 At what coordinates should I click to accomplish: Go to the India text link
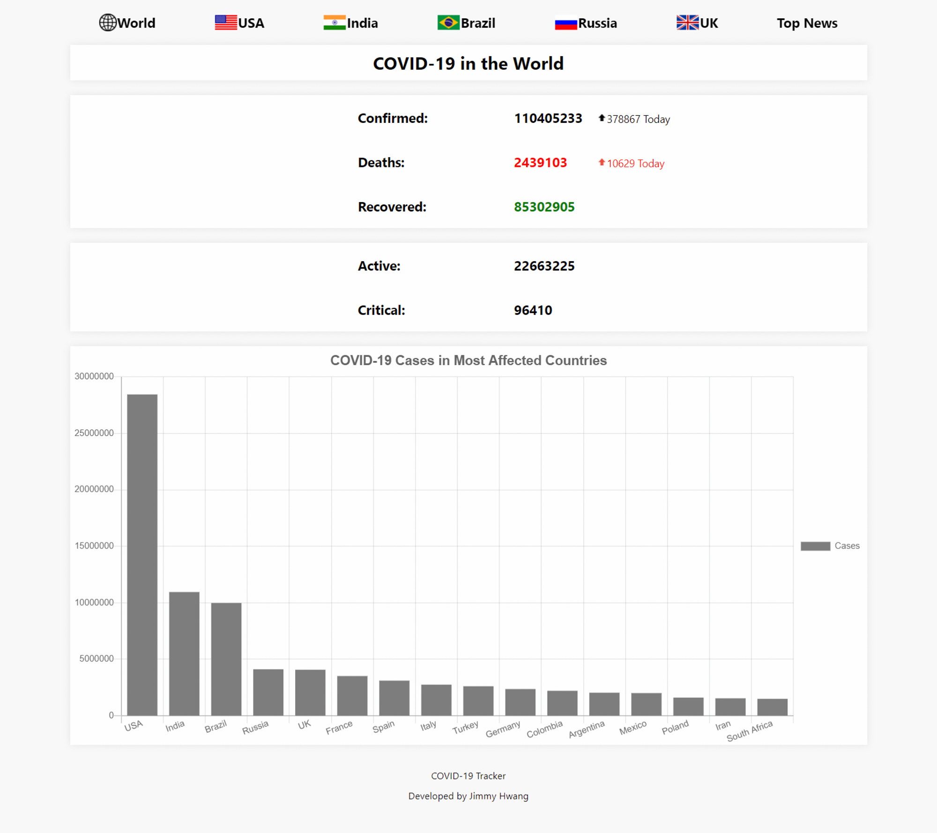[x=362, y=23]
